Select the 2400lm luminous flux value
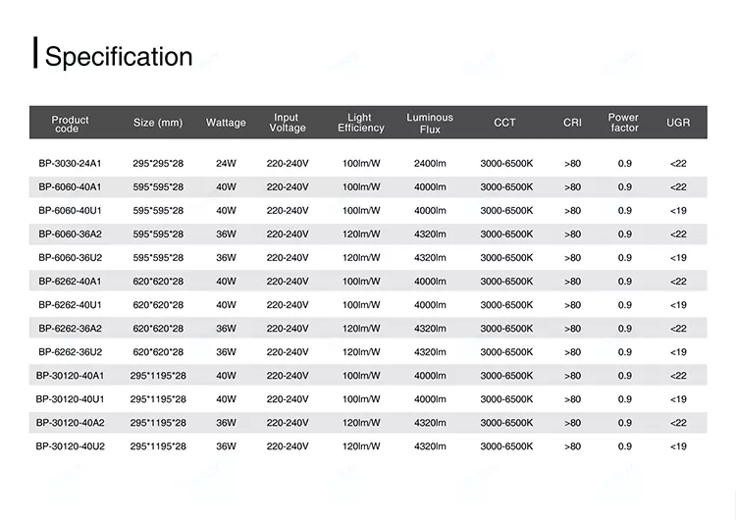 pos(430,163)
